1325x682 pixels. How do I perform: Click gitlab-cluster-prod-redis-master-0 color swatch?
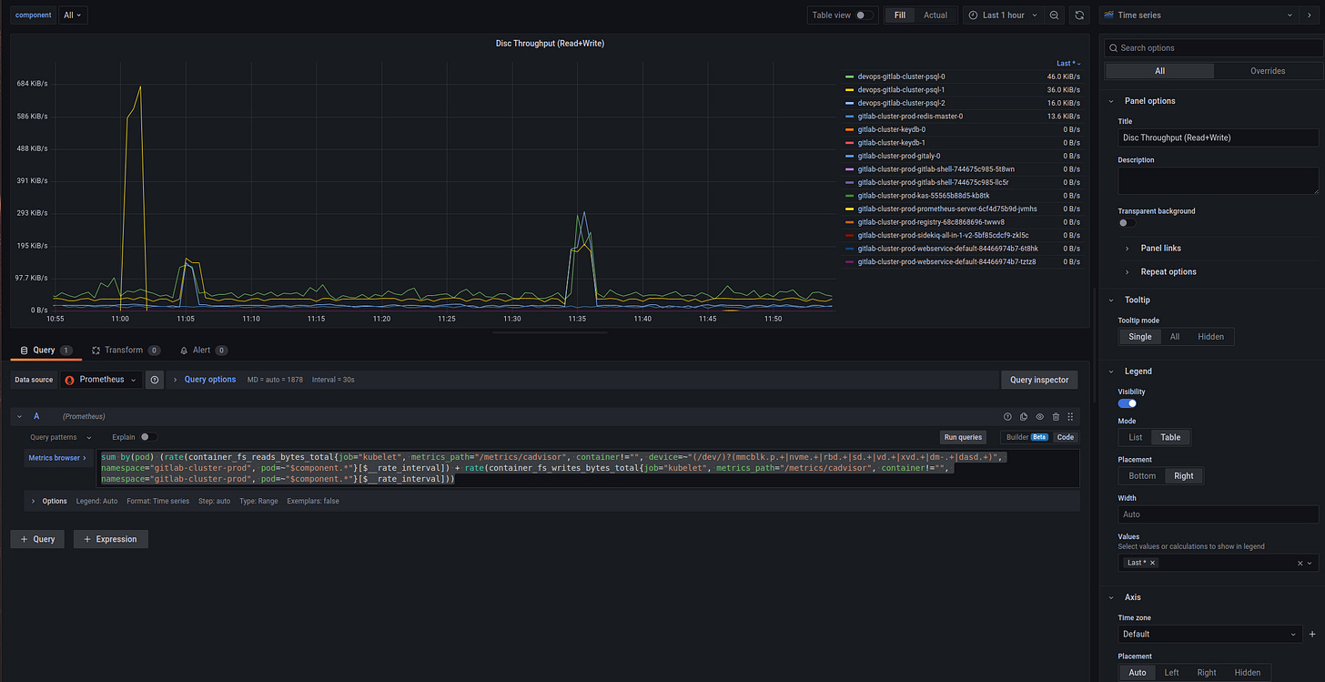[850, 117]
